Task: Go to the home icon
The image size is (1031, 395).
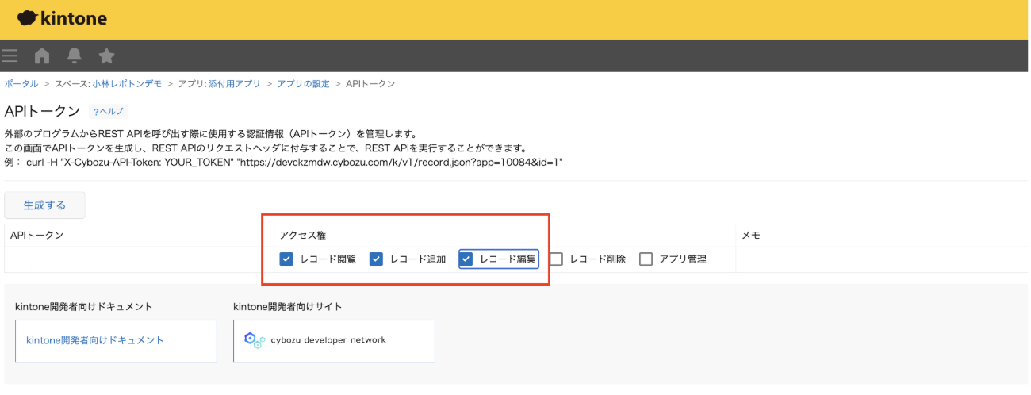Action: [42, 56]
